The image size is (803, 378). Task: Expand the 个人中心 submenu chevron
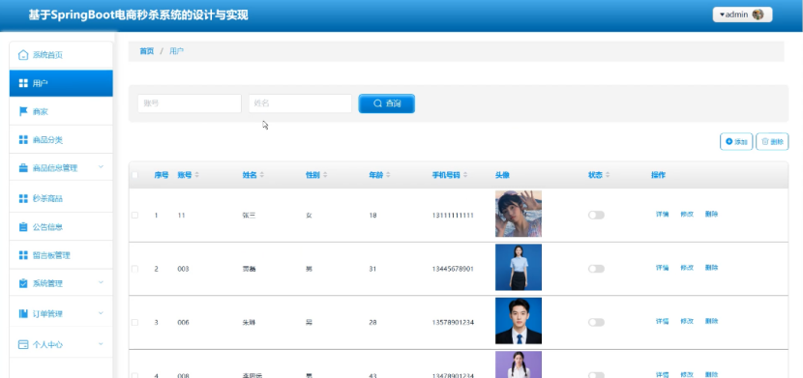coord(101,344)
